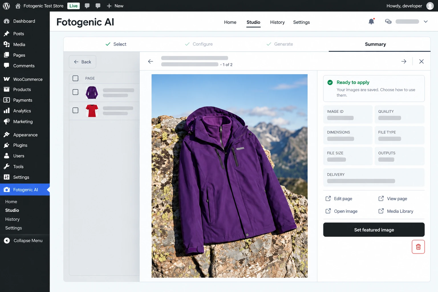Click the Tools wrench icon
The height and width of the screenshot is (292, 438).
point(7,167)
